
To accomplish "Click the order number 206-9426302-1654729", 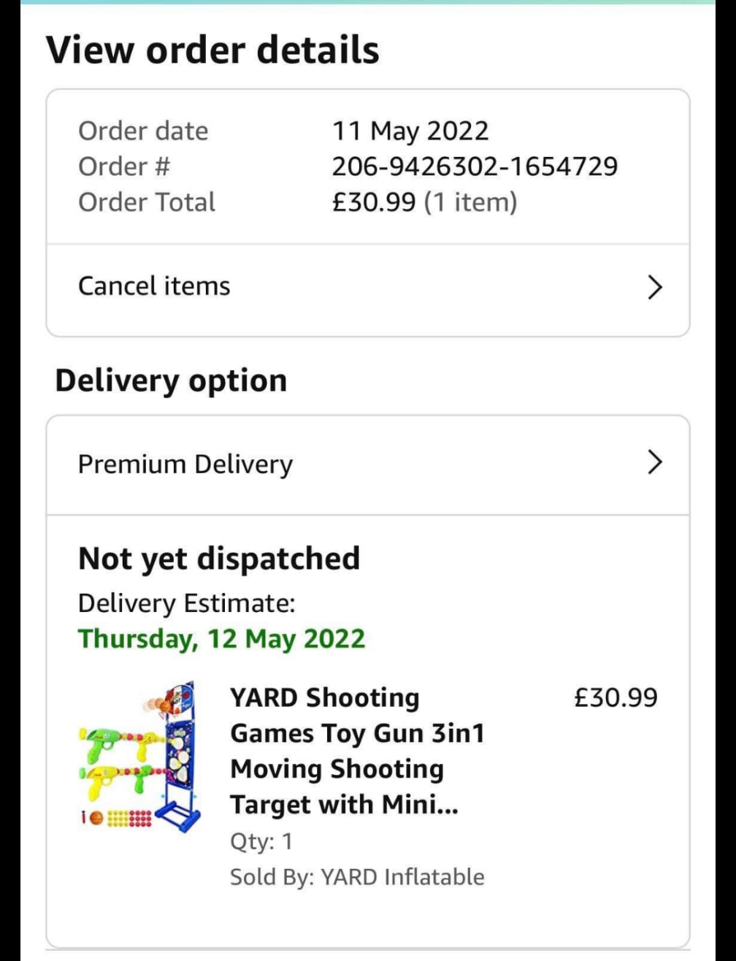I will click(475, 166).
